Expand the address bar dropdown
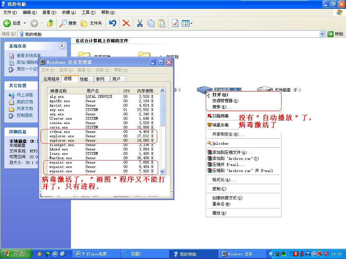The width and height of the screenshot is (346, 259). pos(322,34)
